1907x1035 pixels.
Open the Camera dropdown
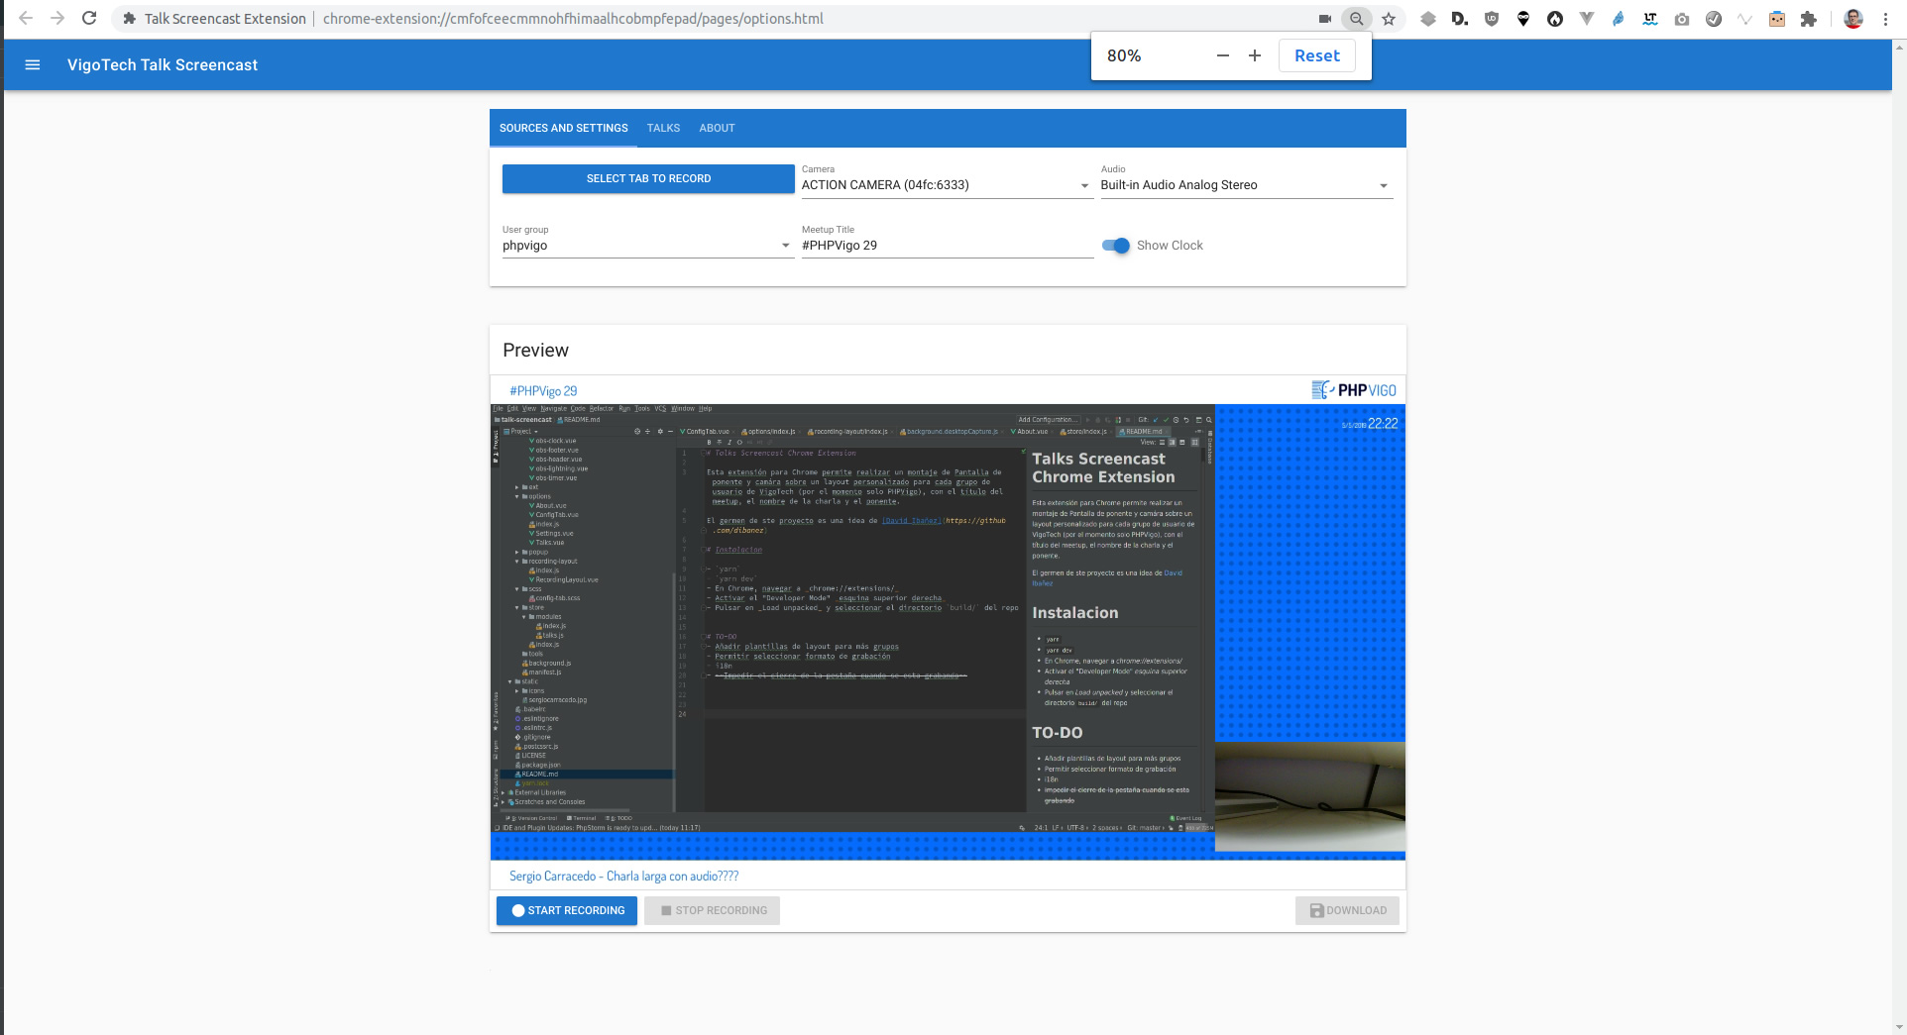[947, 185]
